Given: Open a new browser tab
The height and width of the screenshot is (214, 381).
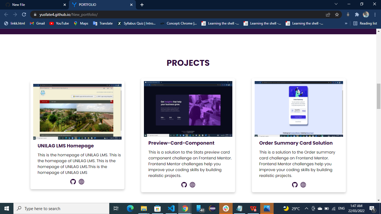Looking at the screenshot, I should [142, 5].
